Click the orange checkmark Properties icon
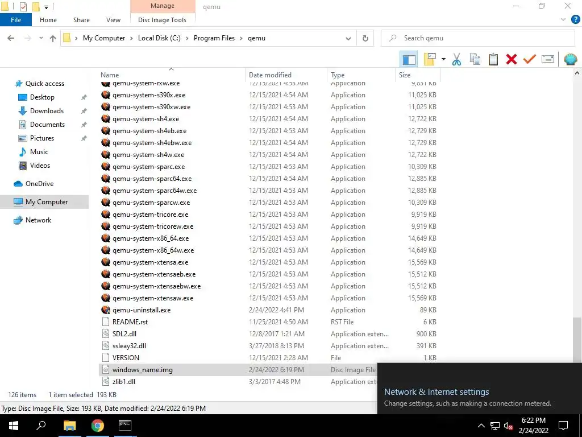The width and height of the screenshot is (582, 437). [x=529, y=59]
